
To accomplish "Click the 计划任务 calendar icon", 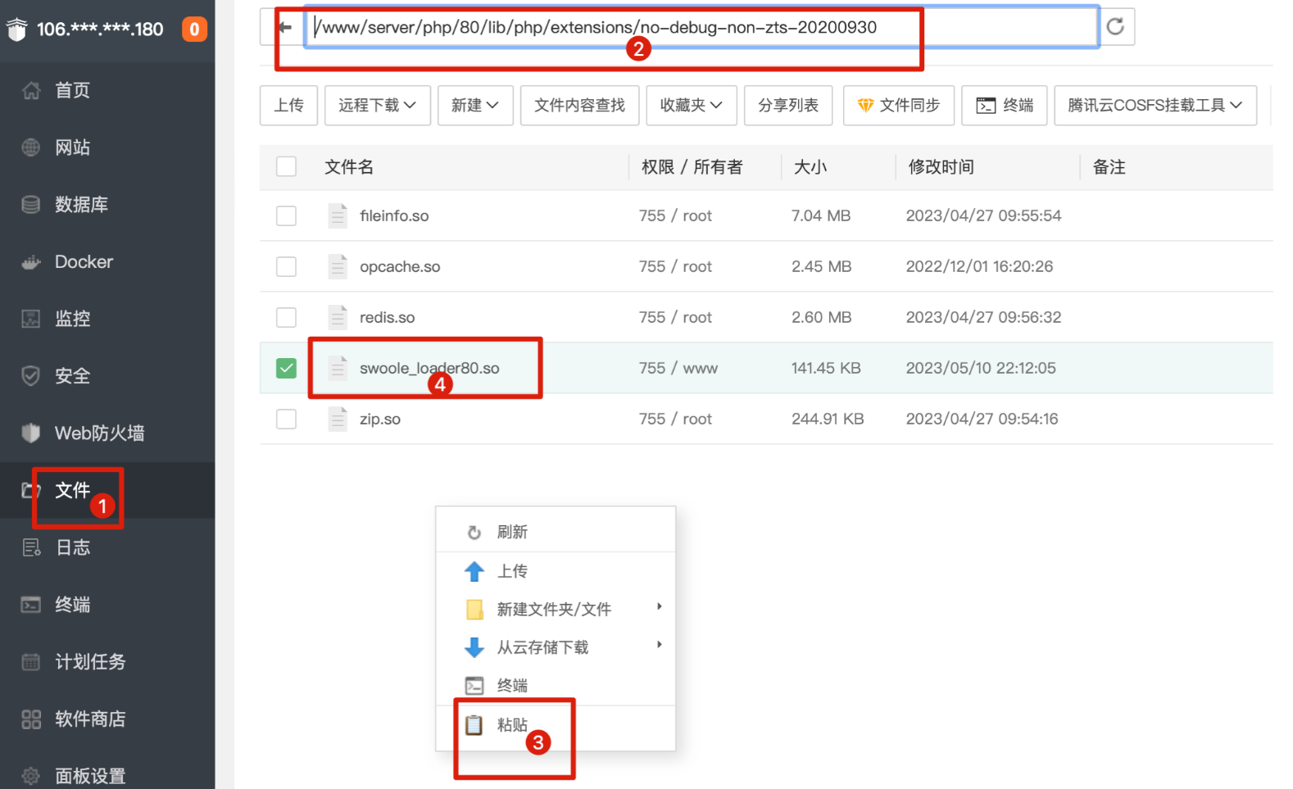I will (x=31, y=662).
